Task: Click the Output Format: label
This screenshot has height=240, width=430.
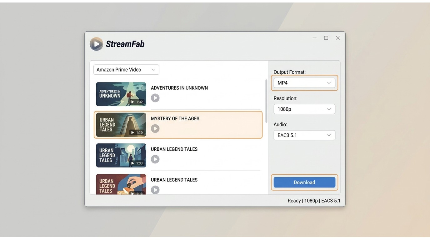Action: 290,72
